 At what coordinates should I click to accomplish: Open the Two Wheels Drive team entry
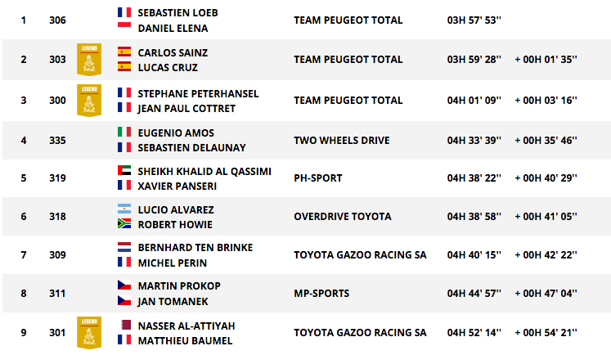[x=342, y=141]
